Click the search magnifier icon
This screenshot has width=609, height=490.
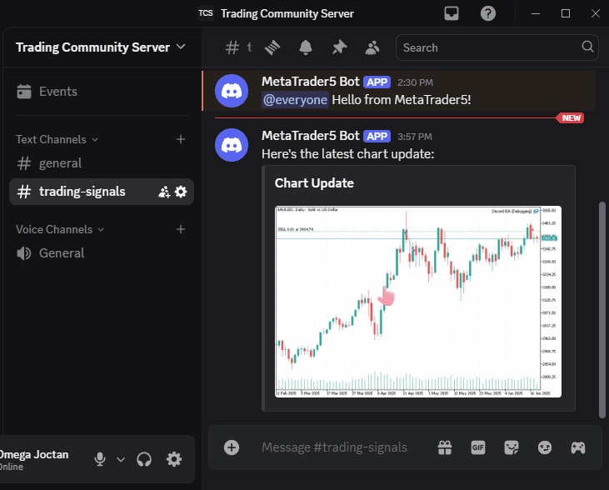pos(587,47)
